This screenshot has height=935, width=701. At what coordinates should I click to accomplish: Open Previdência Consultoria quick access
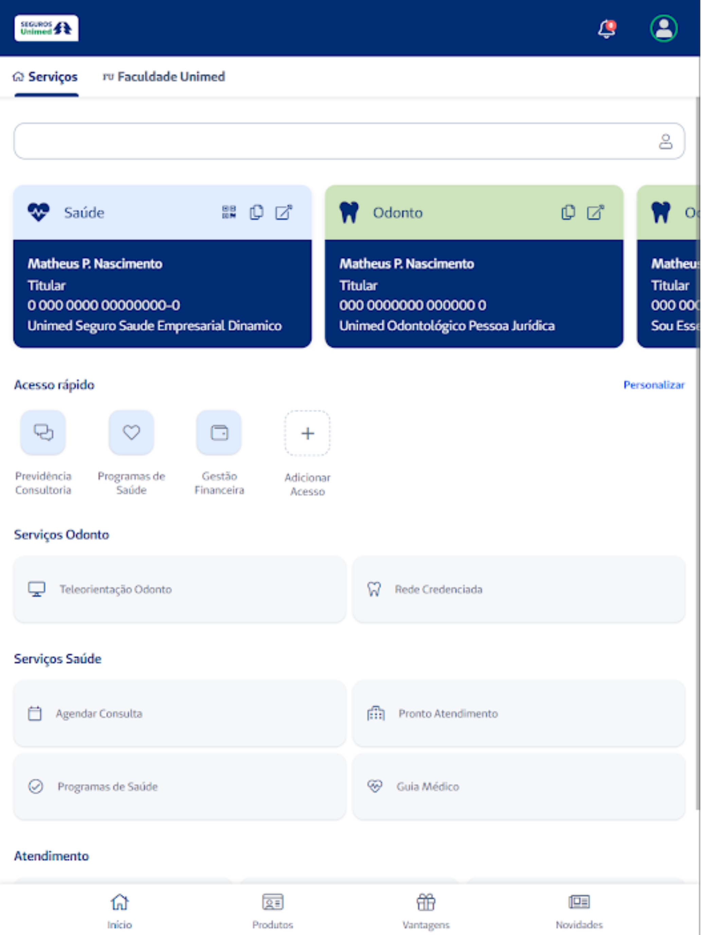43,433
